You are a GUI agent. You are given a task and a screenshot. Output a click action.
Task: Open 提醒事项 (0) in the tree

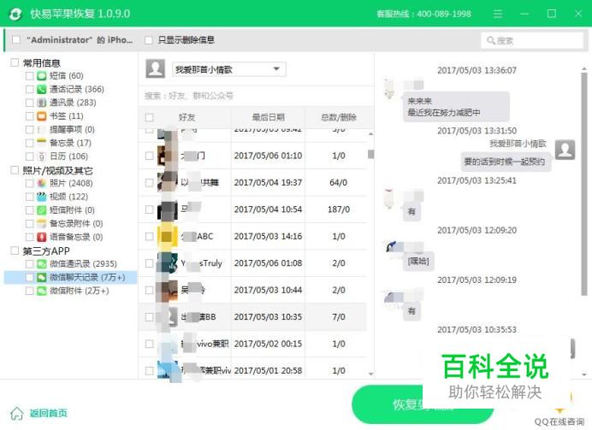[72, 129]
